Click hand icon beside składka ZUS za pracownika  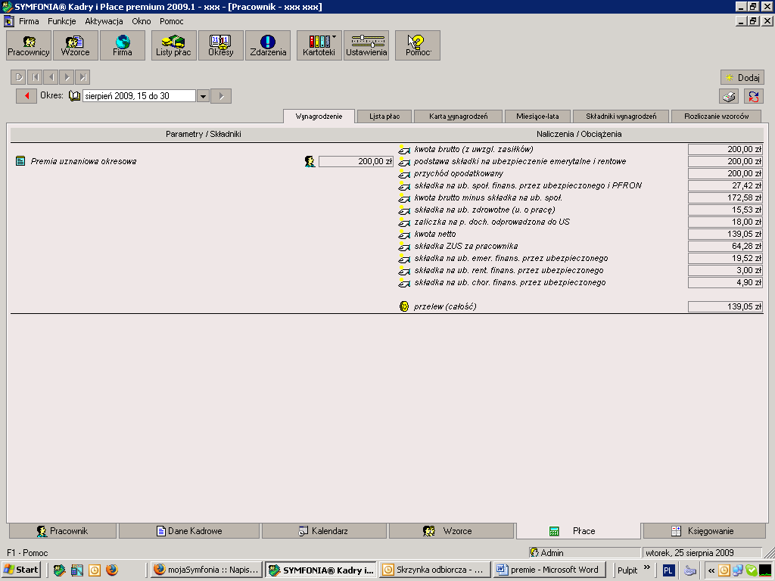click(404, 246)
